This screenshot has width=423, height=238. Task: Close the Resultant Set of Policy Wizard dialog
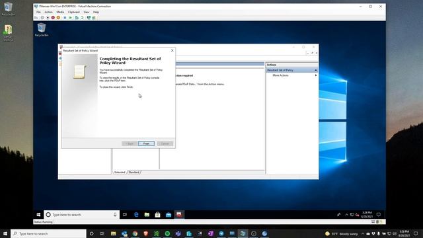[x=172, y=50]
